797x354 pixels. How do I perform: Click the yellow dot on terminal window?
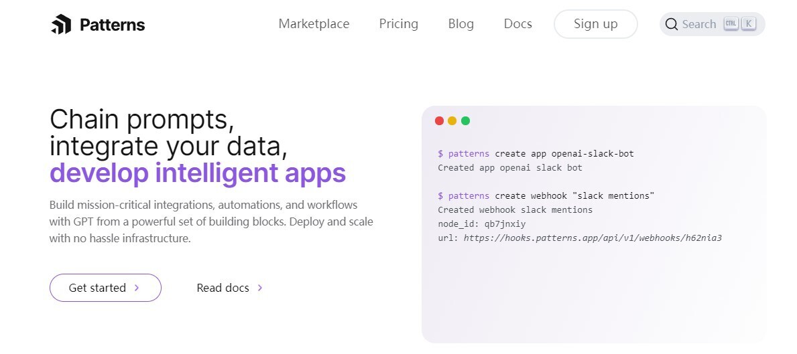(452, 120)
